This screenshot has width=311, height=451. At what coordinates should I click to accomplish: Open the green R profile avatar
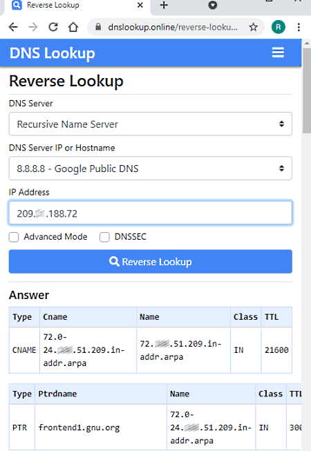279,27
